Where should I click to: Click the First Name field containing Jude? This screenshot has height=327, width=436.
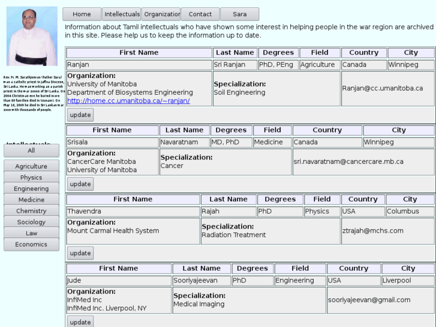point(118,280)
